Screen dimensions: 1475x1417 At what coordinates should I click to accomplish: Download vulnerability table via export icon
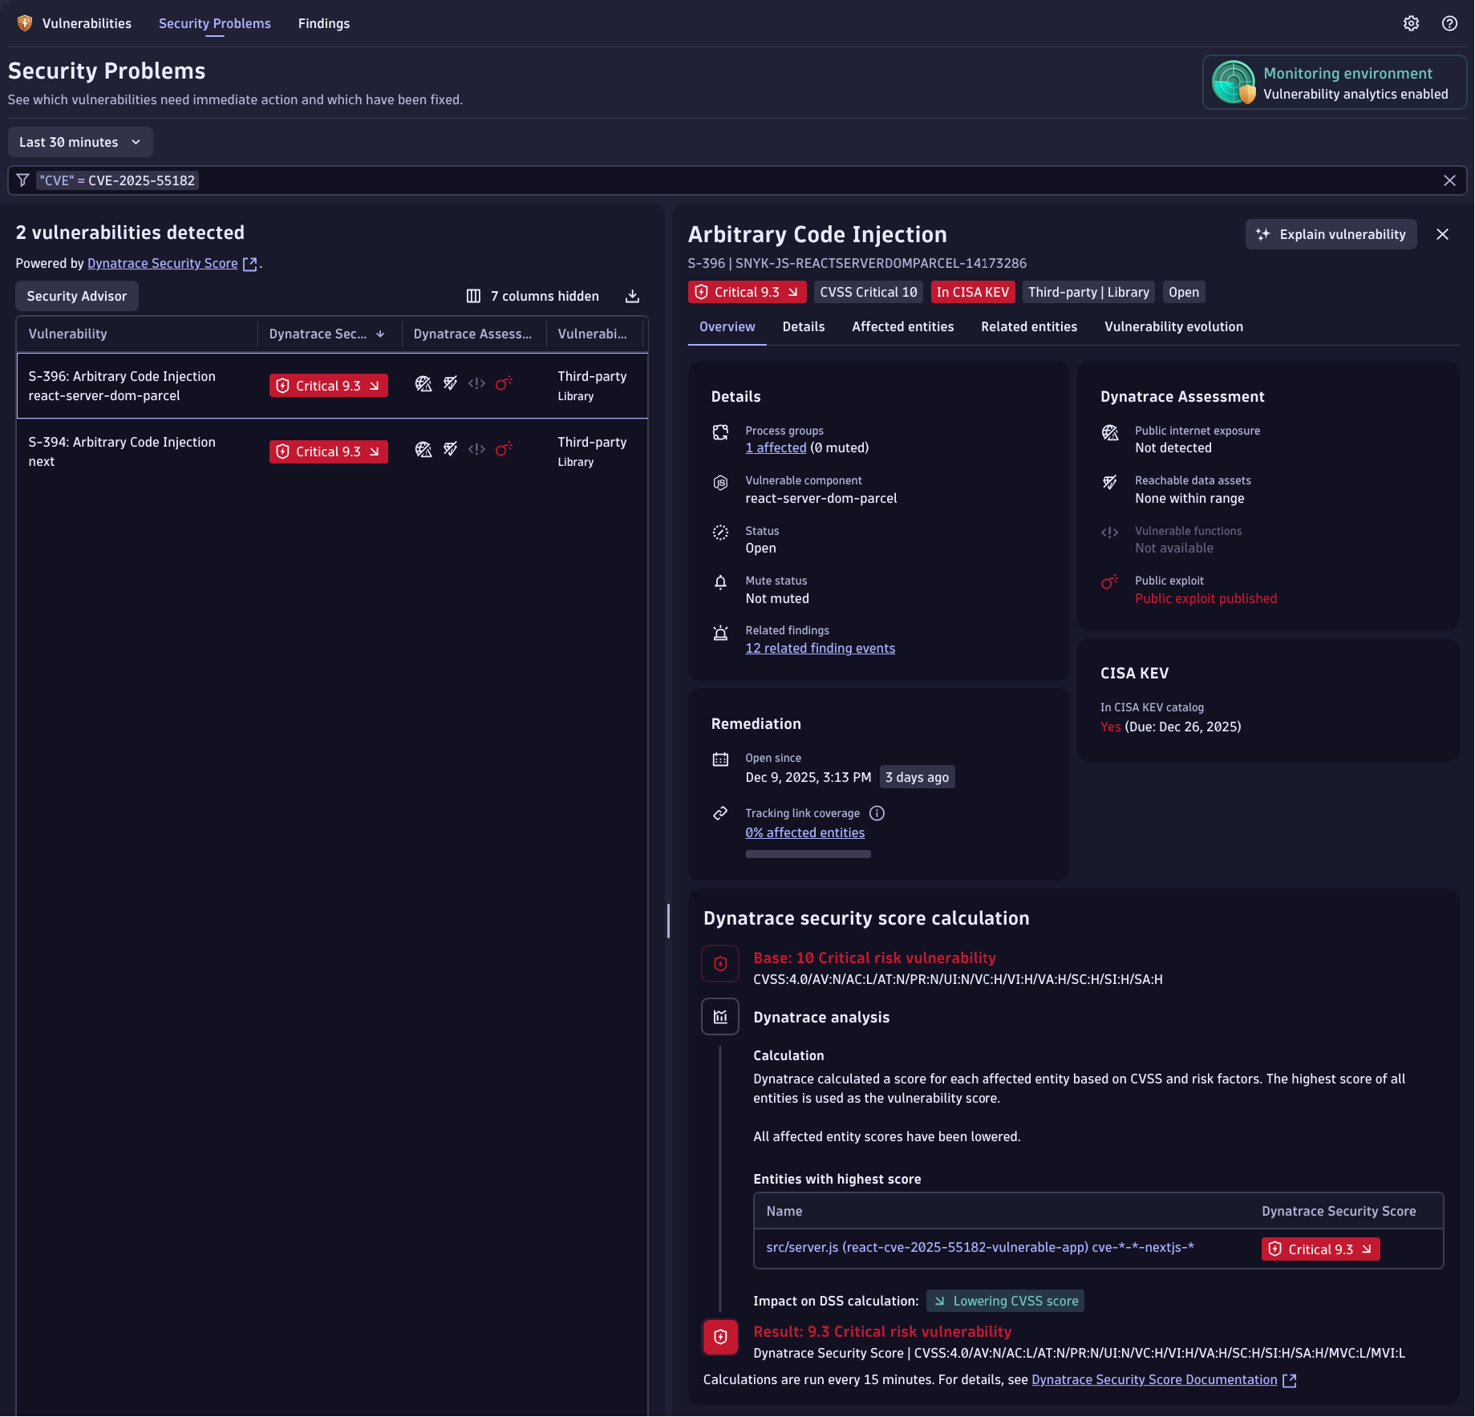click(x=632, y=296)
